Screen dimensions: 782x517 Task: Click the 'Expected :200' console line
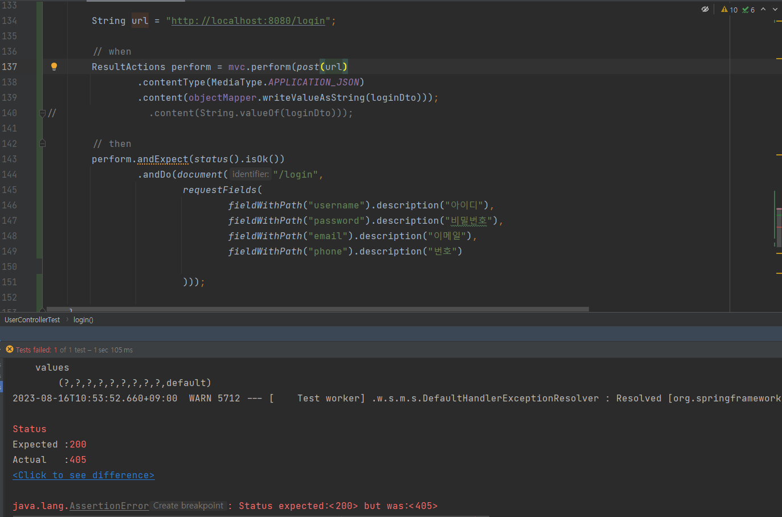coord(50,445)
